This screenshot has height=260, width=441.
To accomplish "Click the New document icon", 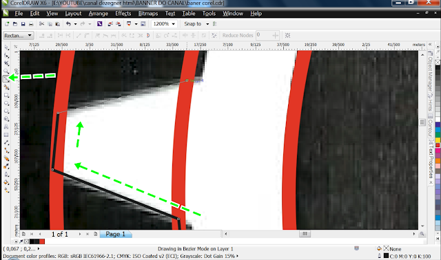I will pos(7,24).
